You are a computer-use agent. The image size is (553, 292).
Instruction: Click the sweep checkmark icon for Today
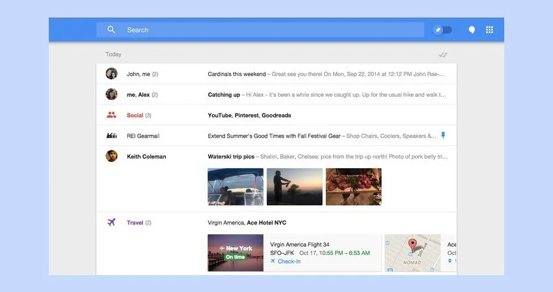tap(443, 55)
